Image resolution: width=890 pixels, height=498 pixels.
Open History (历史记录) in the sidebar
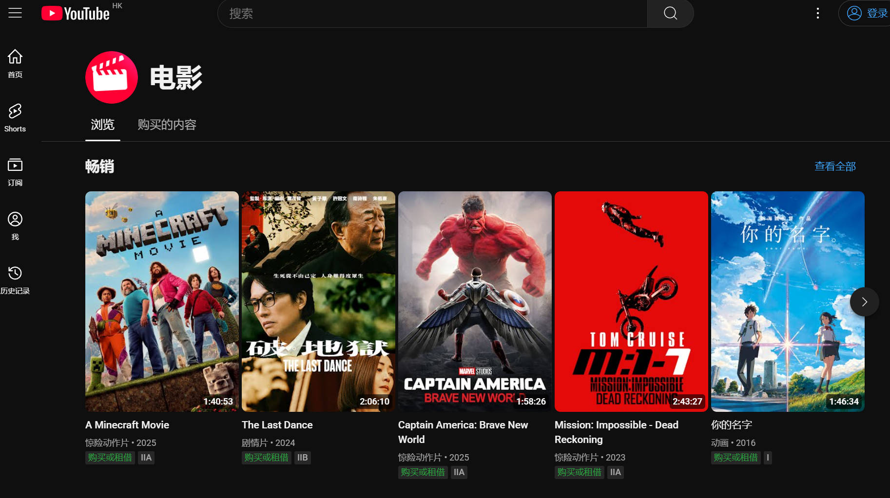click(x=15, y=279)
